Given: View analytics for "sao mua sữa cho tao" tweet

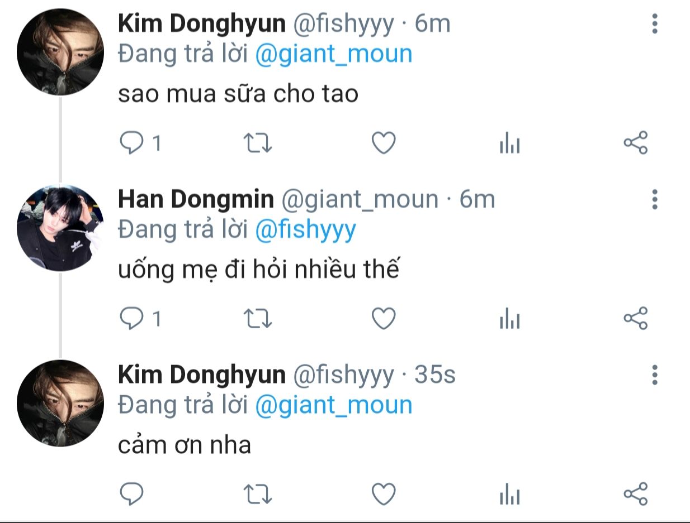Looking at the screenshot, I should point(509,145).
